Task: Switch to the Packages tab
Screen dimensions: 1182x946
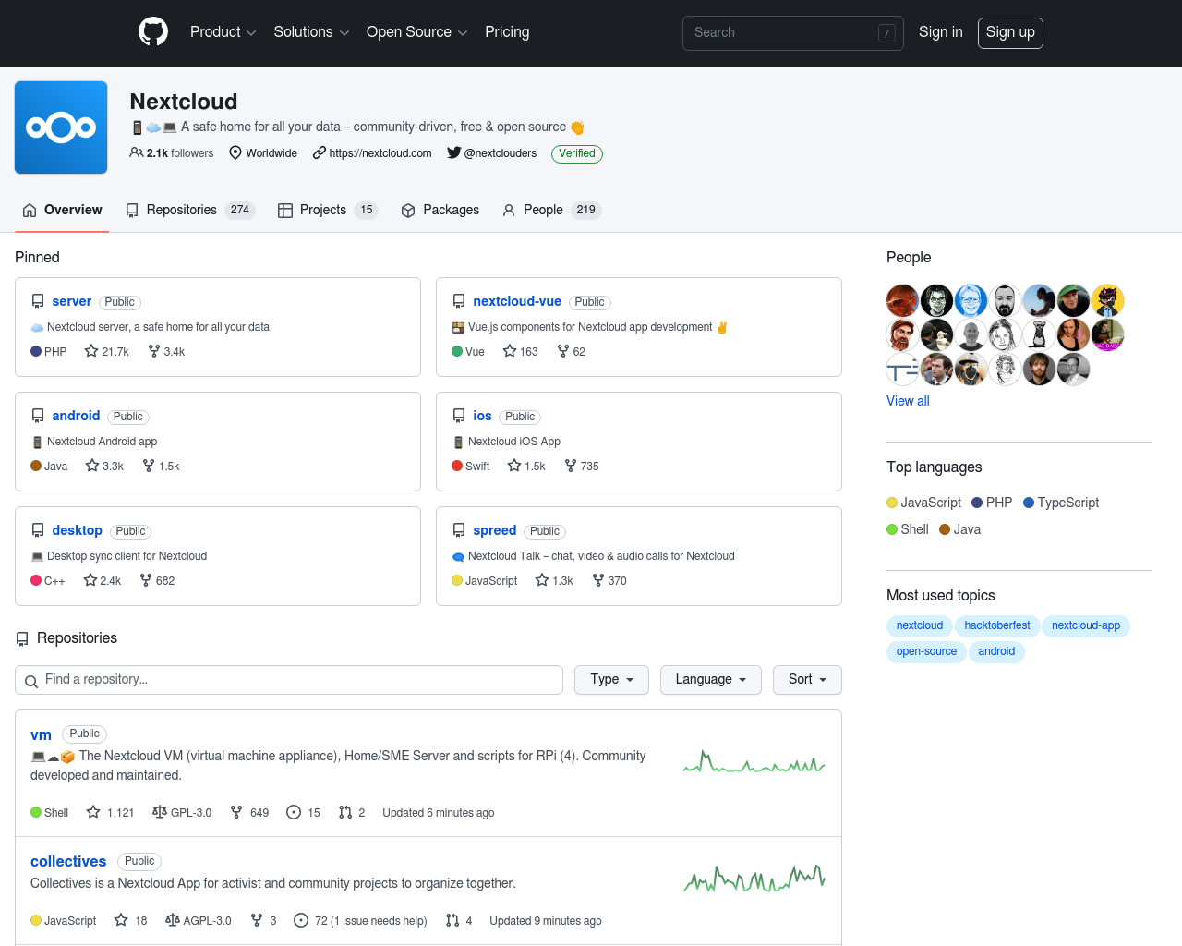Action: (x=440, y=210)
